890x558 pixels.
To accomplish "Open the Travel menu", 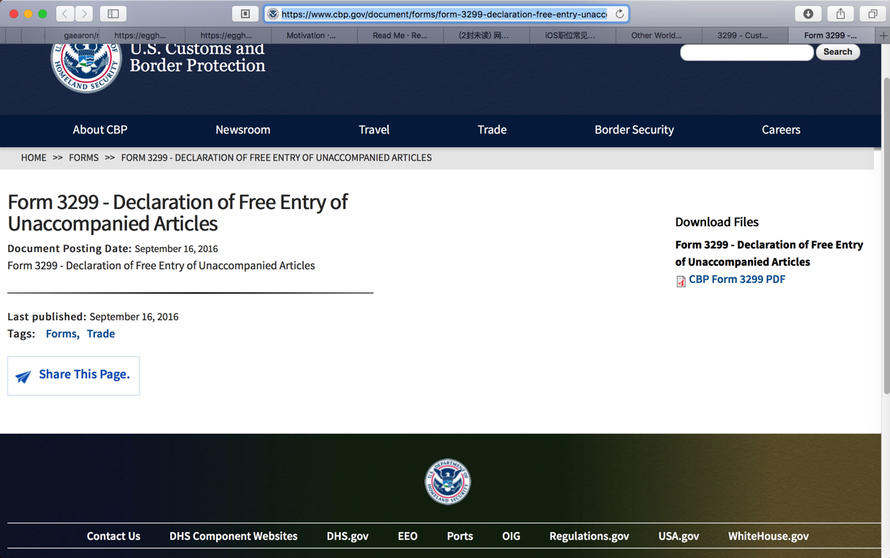I will (x=374, y=130).
